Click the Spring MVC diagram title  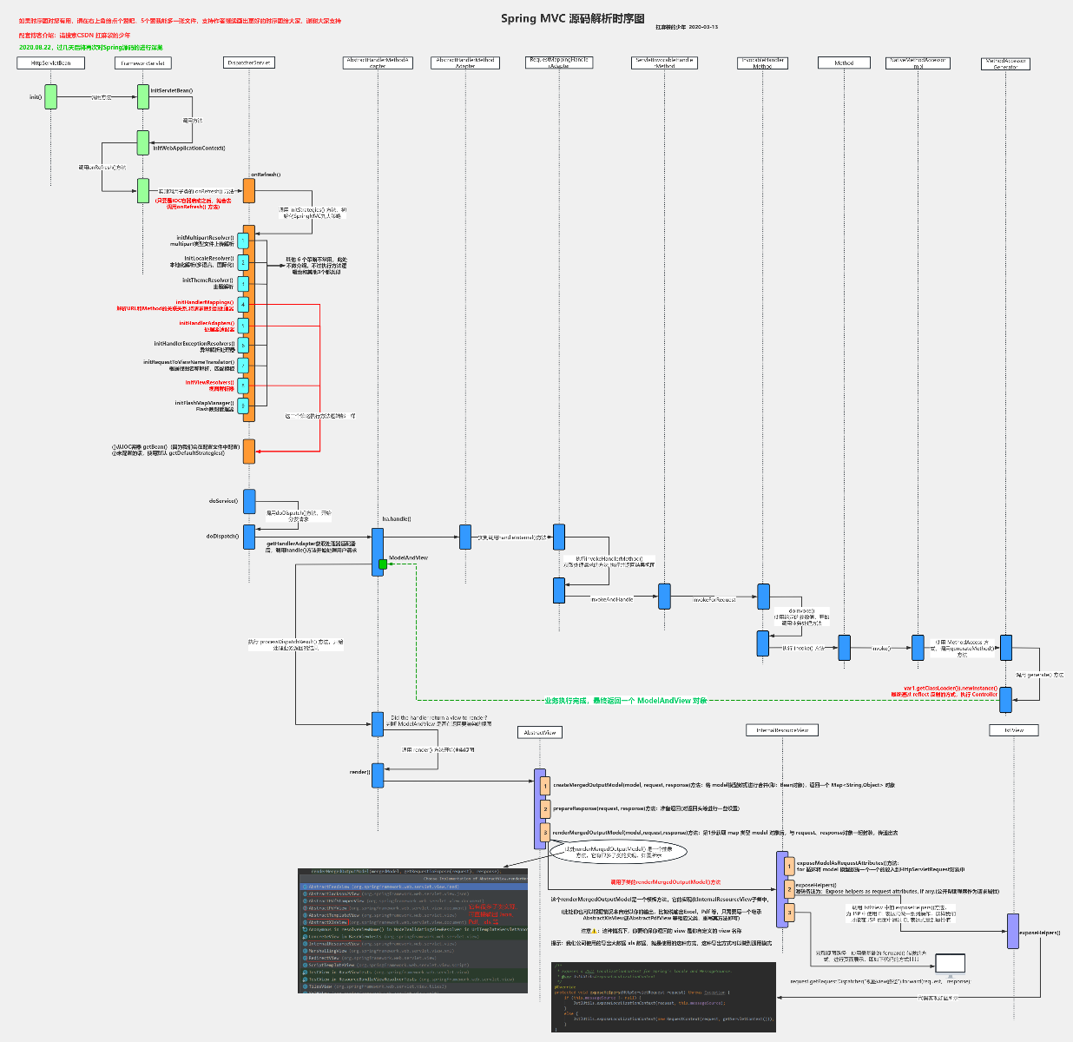(x=572, y=18)
